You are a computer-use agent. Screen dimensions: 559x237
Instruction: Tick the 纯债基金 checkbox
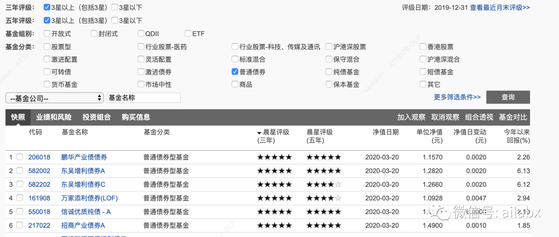329,71
